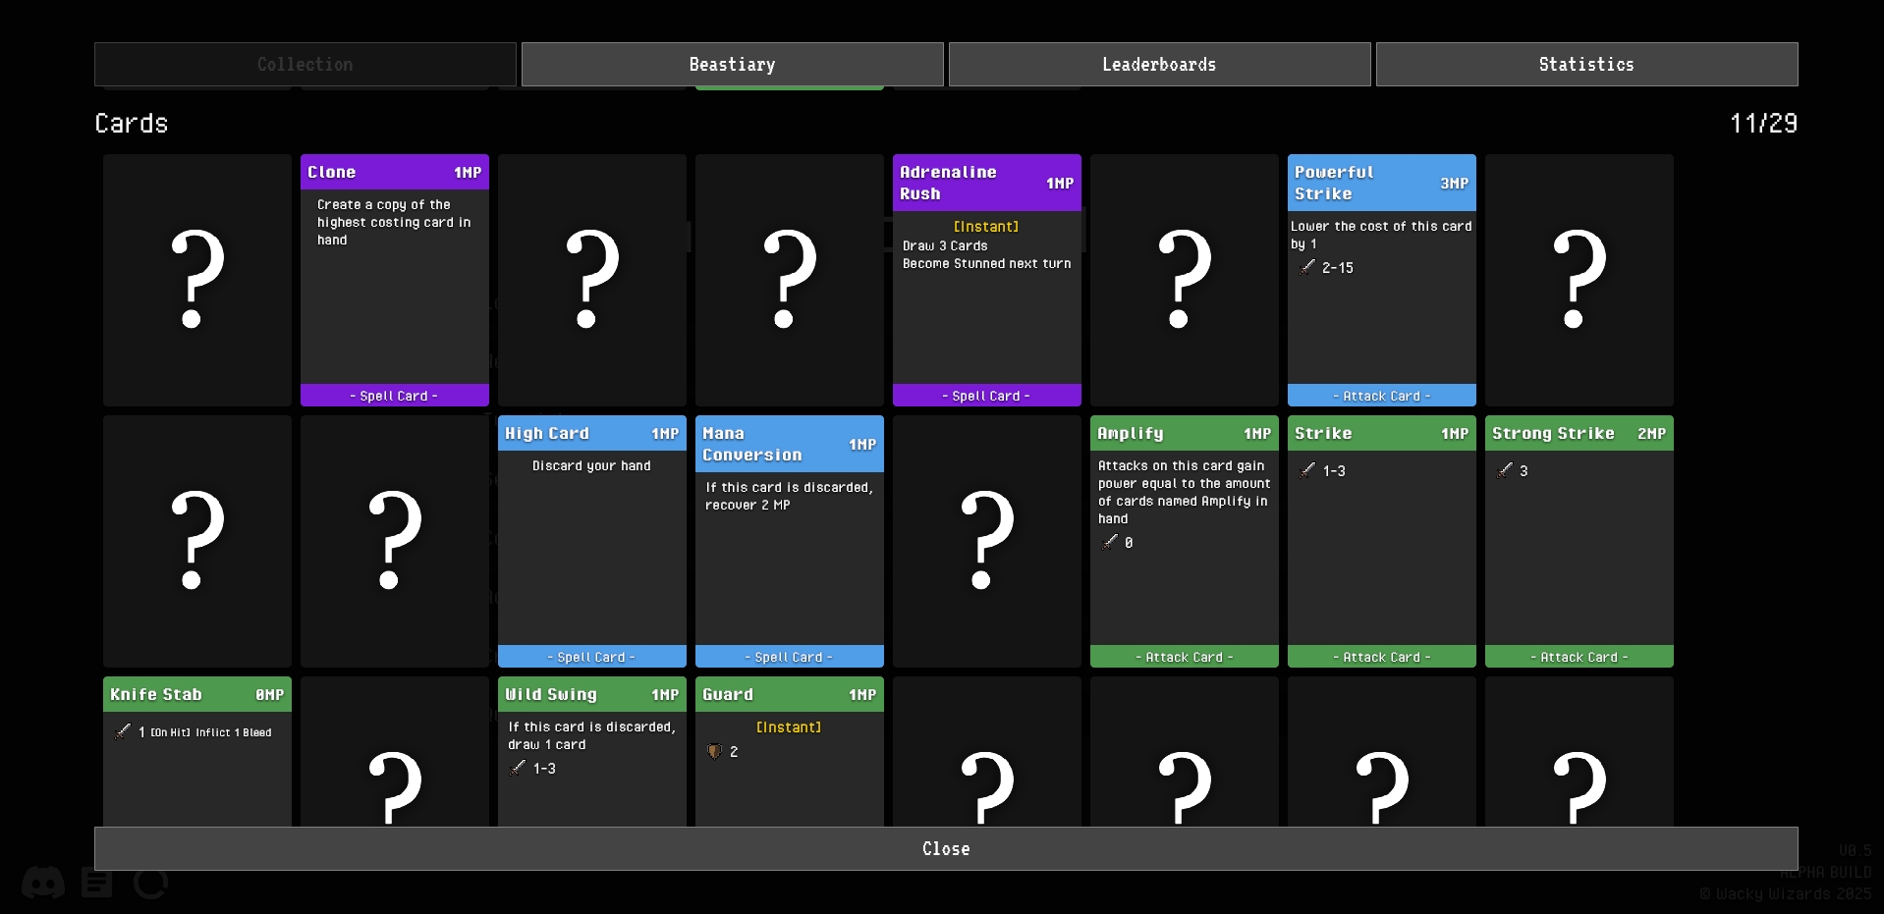This screenshot has height=914, width=1884.
Task: Open the Discord link icon
Action: (x=43, y=883)
